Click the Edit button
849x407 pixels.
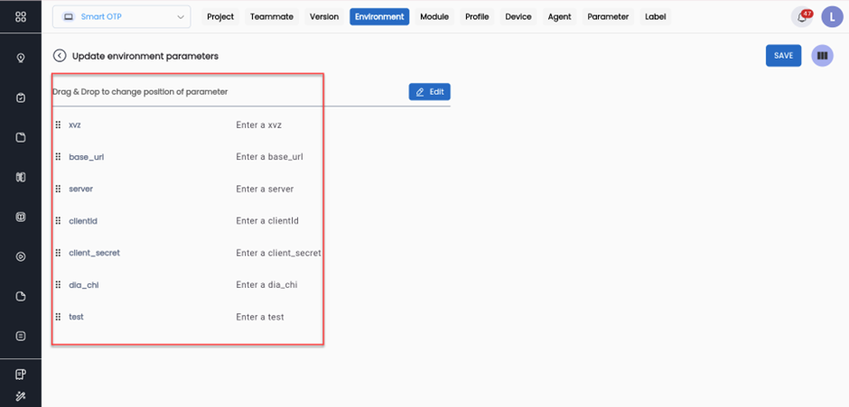click(x=429, y=92)
